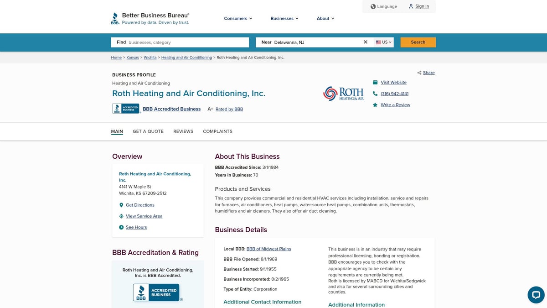This screenshot has height=308, width=547.
Task: Click the phone icon beside (316) 942-4141
Action: click(x=375, y=94)
